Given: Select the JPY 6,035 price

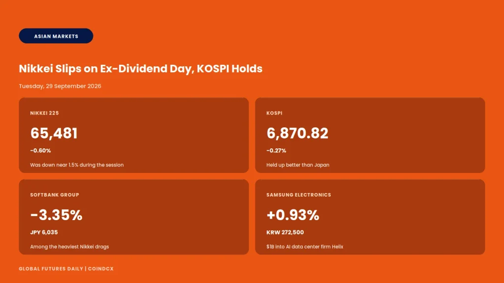Looking at the screenshot, I should [x=44, y=232].
